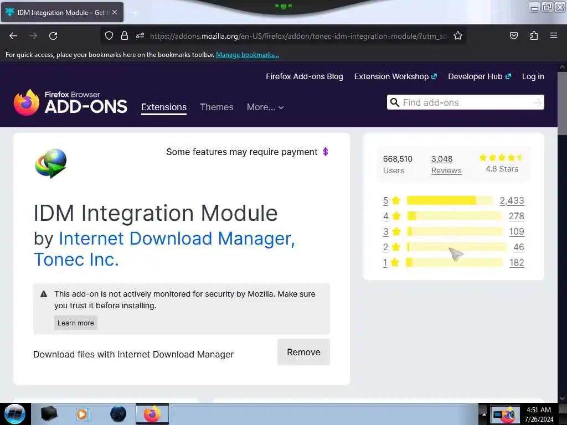
Task: Submit the add-on search with the arrow
Action: pyautogui.click(x=537, y=102)
